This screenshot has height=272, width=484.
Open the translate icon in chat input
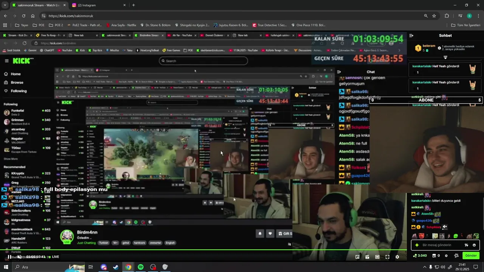466,245
